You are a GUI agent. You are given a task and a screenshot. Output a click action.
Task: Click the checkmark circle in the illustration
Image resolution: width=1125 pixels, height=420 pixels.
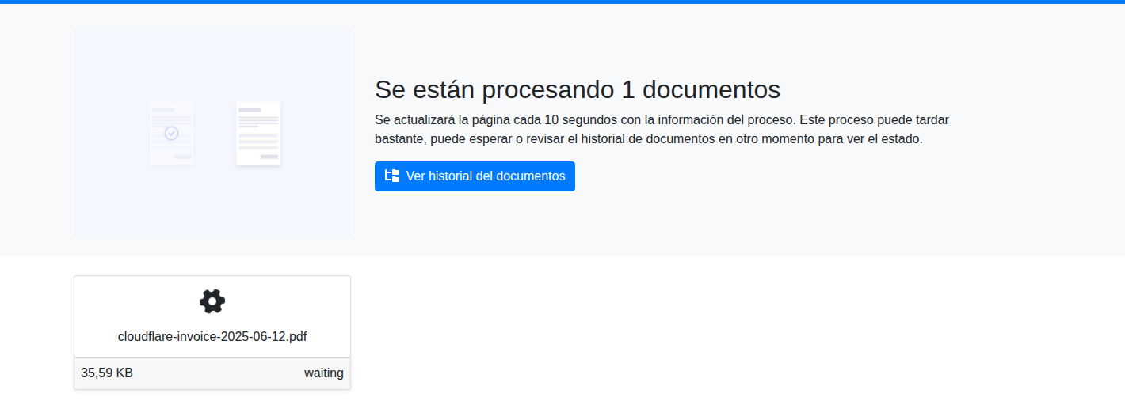(171, 133)
